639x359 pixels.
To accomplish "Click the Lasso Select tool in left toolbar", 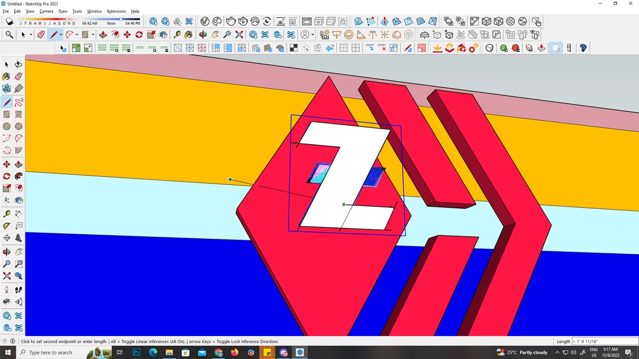I will pyautogui.click(x=18, y=64).
